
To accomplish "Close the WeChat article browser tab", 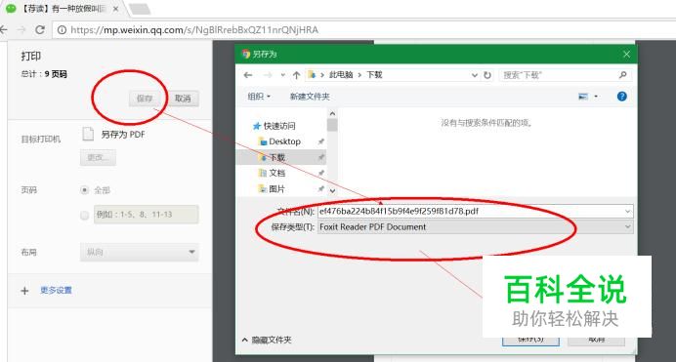I will click(x=115, y=9).
